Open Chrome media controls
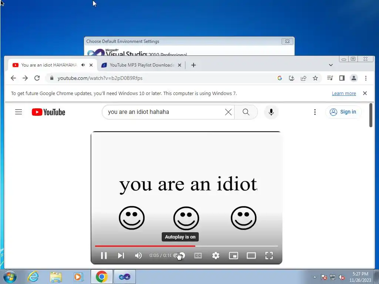 click(330, 78)
